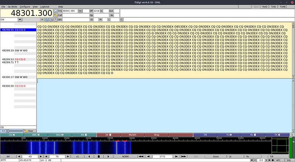Toggle the RxID button
Image resolution: width=295 pixels, height=162 pixels.
[x=264, y=7]
